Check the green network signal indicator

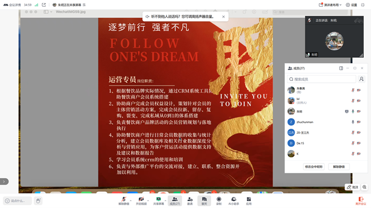coord(37,4)
